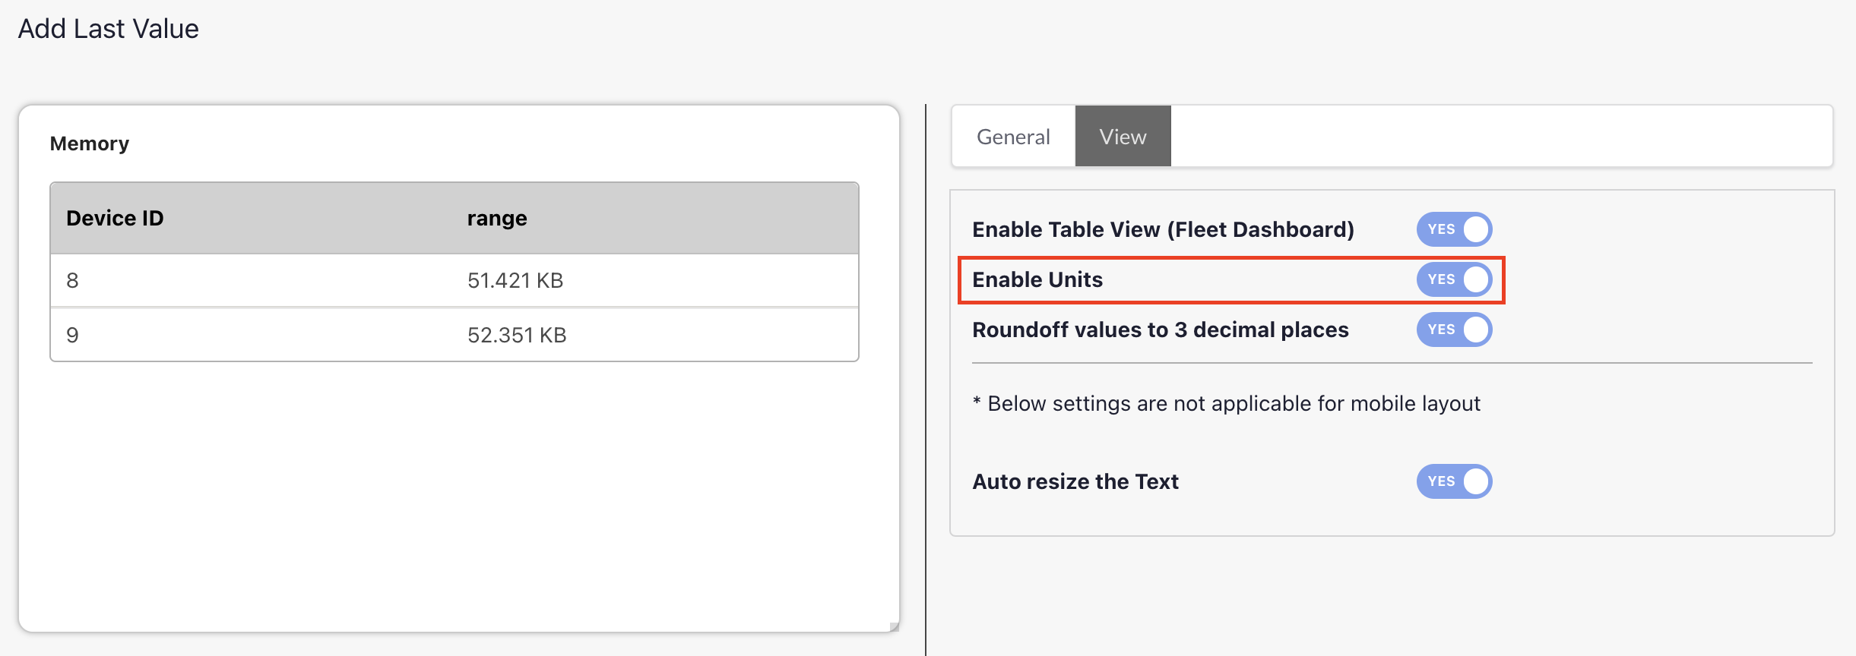
Task: Switch to the General tab
Action: coord(1013,137)
